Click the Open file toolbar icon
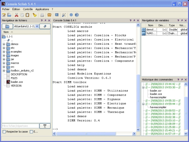Screen dimensions: 189x142 [9, 15]
